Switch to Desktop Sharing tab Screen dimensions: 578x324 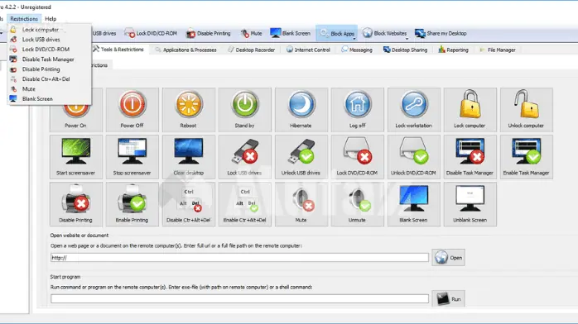pyautogui.click(x=405, y=50)
